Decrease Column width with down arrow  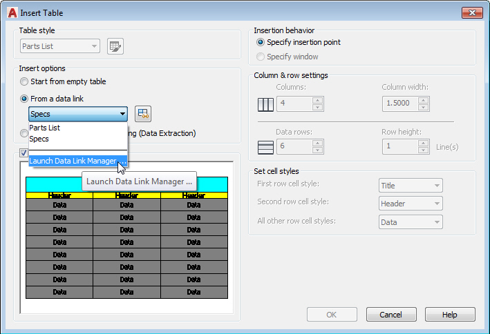pos(424,108)
